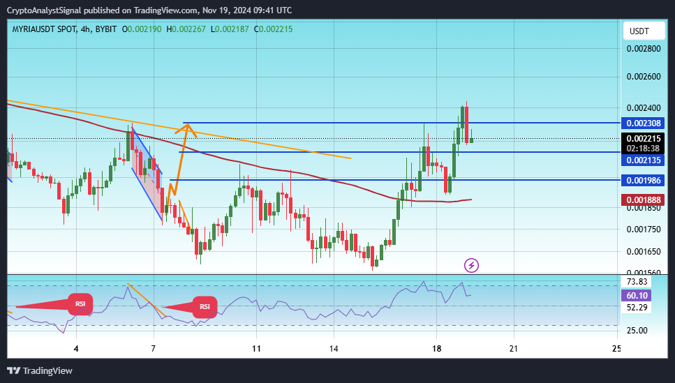The width and height of the screenshot is (675, 383).
Task: Click the current price 0.002215 label
Action: point(643,139)
